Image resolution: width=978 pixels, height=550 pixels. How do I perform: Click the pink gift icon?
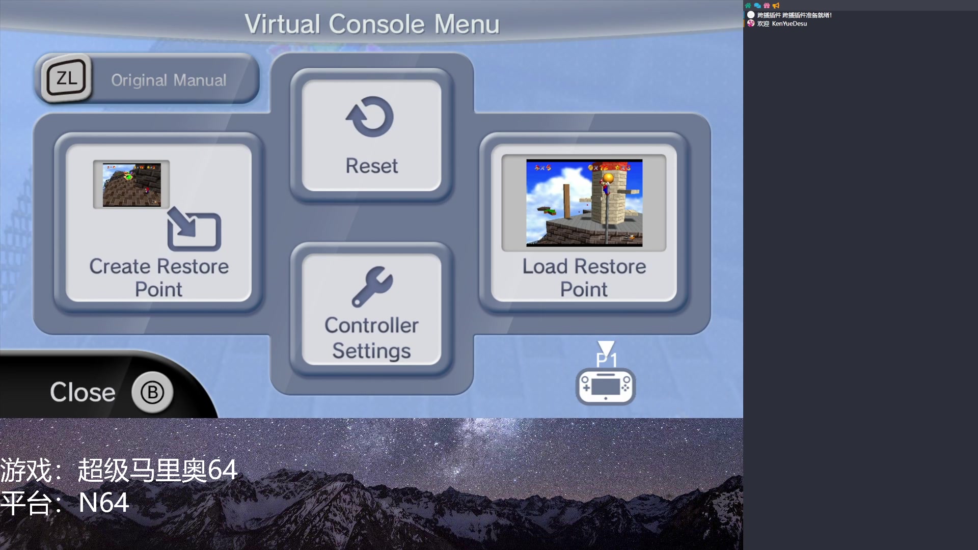(767, 6)
